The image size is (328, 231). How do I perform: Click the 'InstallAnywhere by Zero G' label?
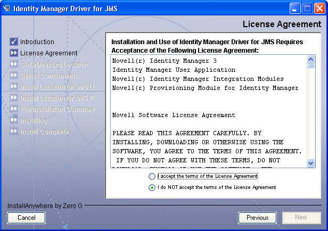[x=45, y=206]
